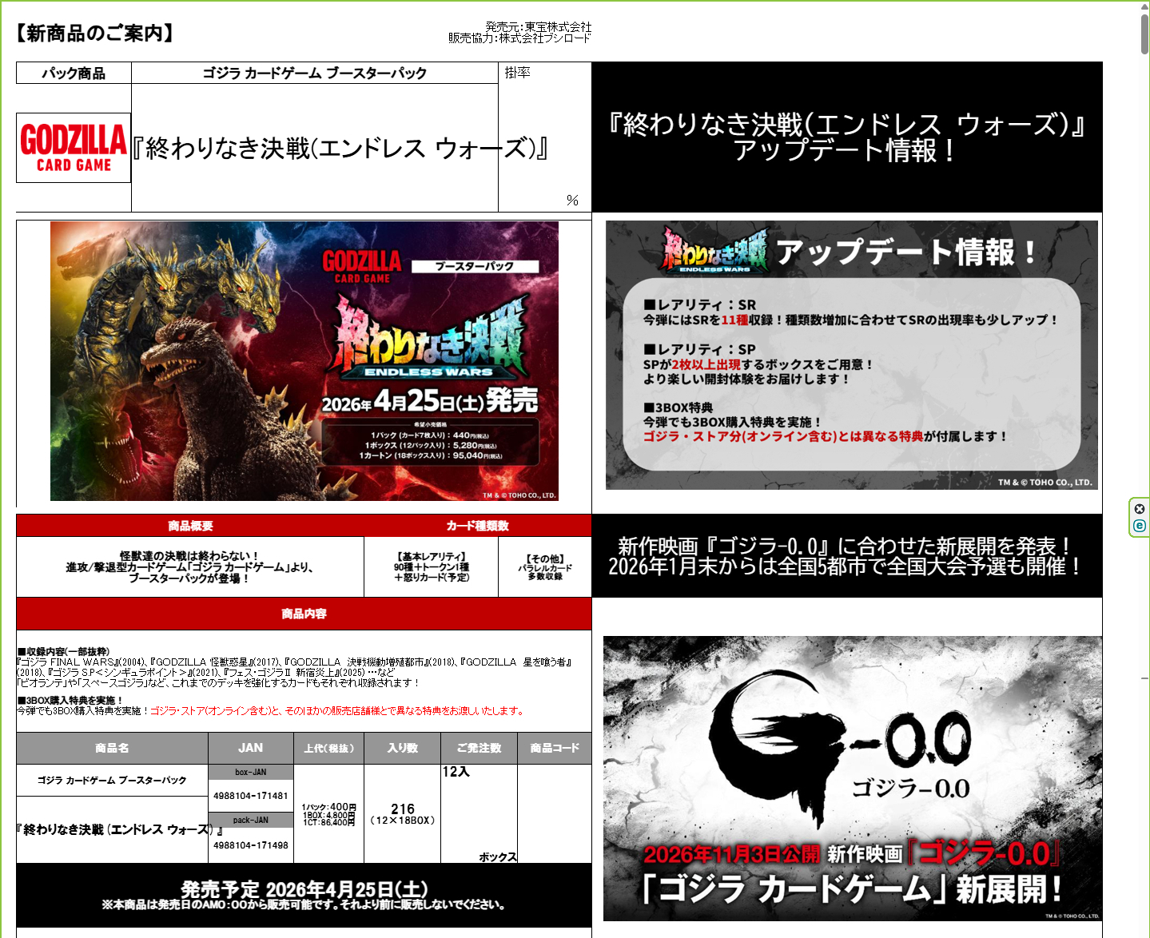Click the empty 商品コード cell
The width and height of the screenshot is (1150, 938).
(554, 813)
